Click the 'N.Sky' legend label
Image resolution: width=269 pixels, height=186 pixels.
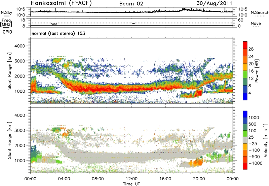tap(6, 12)
